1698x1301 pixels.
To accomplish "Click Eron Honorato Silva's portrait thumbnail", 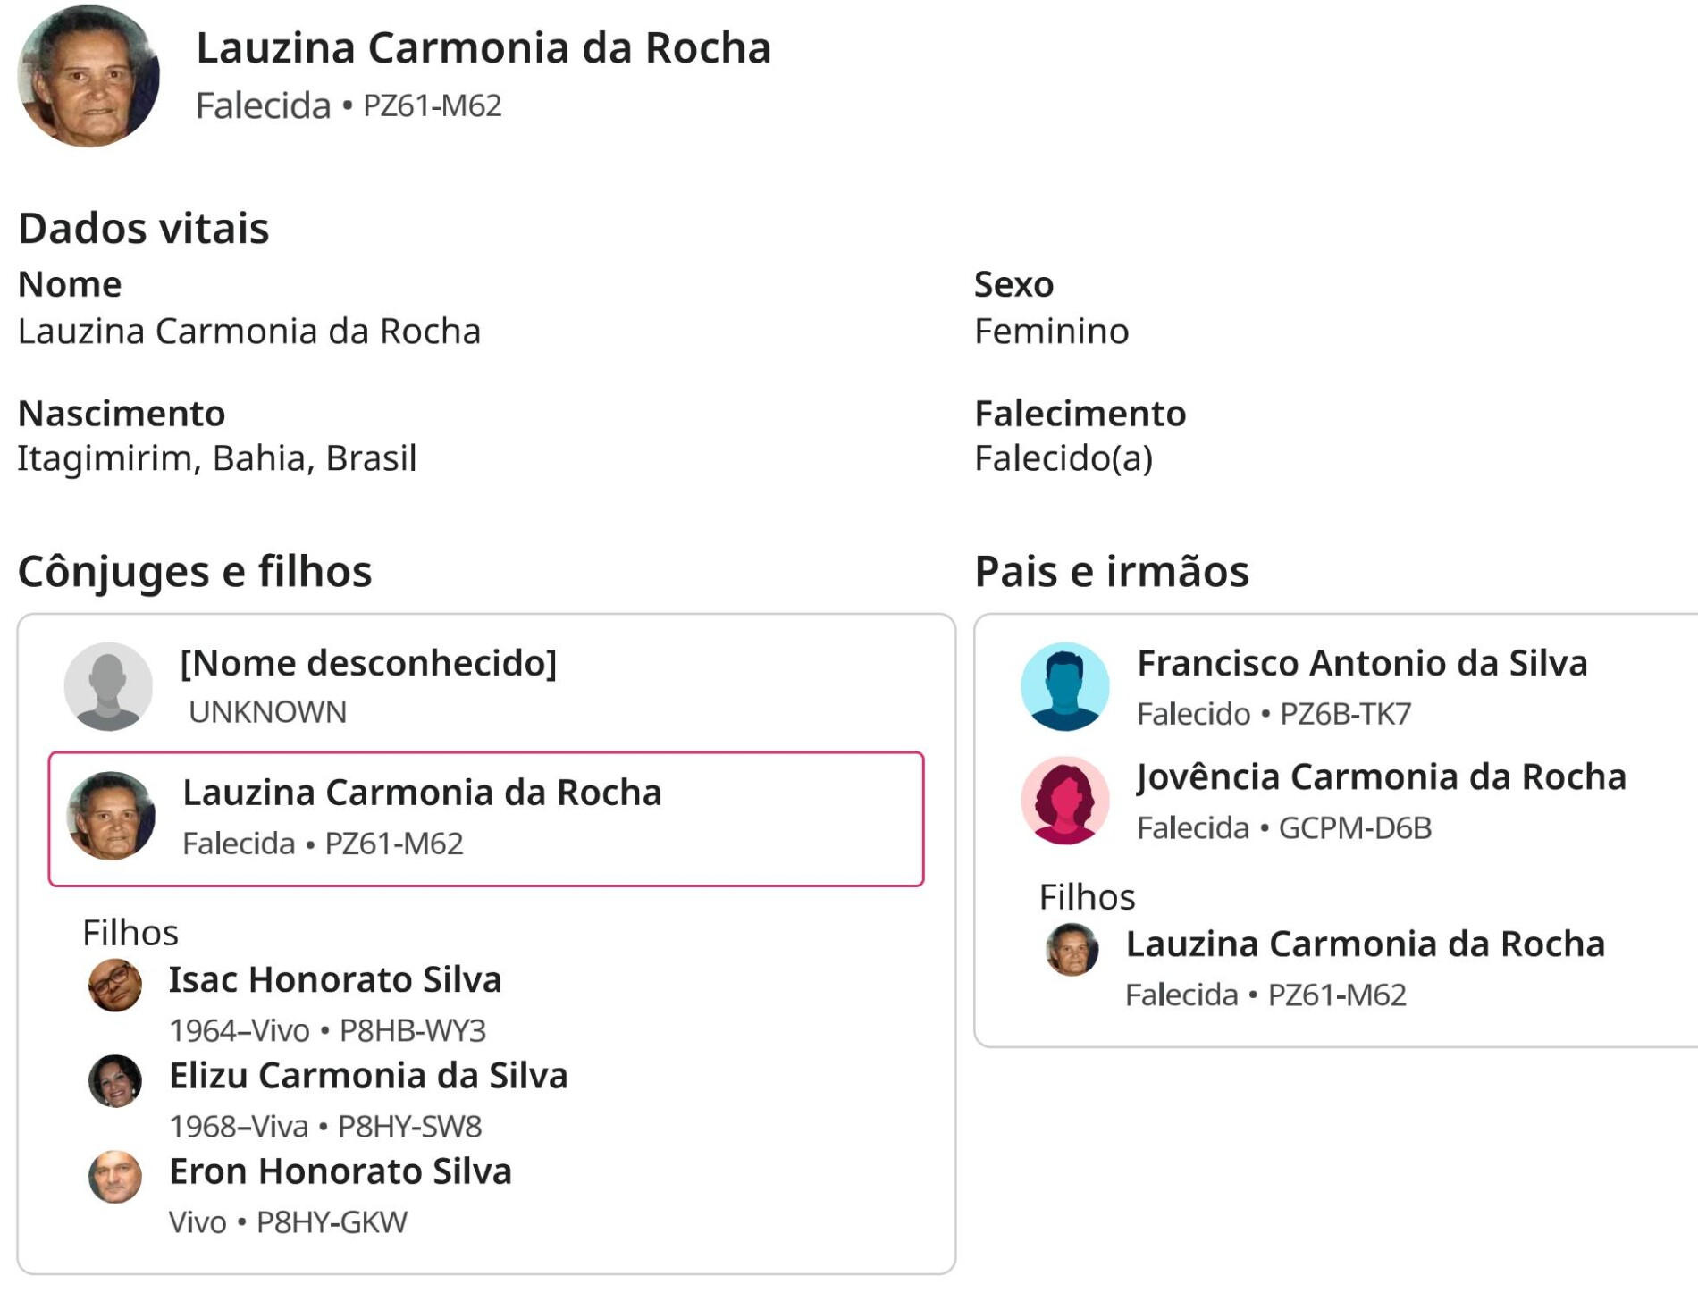I will (115, 1176).
